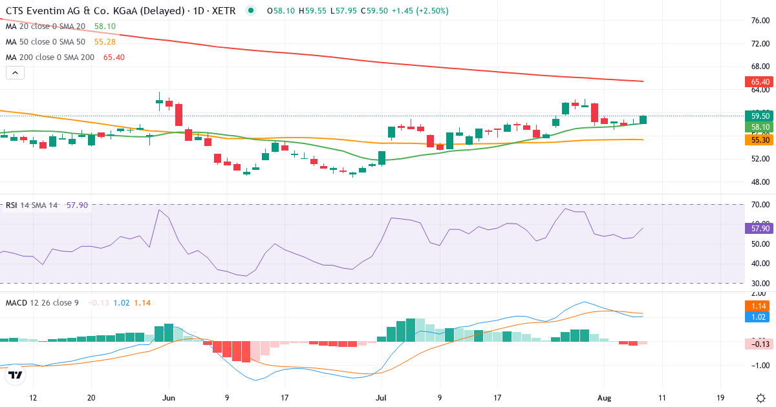Click the Aug date axis label
The image size is (776, 407).
[603, 397]
